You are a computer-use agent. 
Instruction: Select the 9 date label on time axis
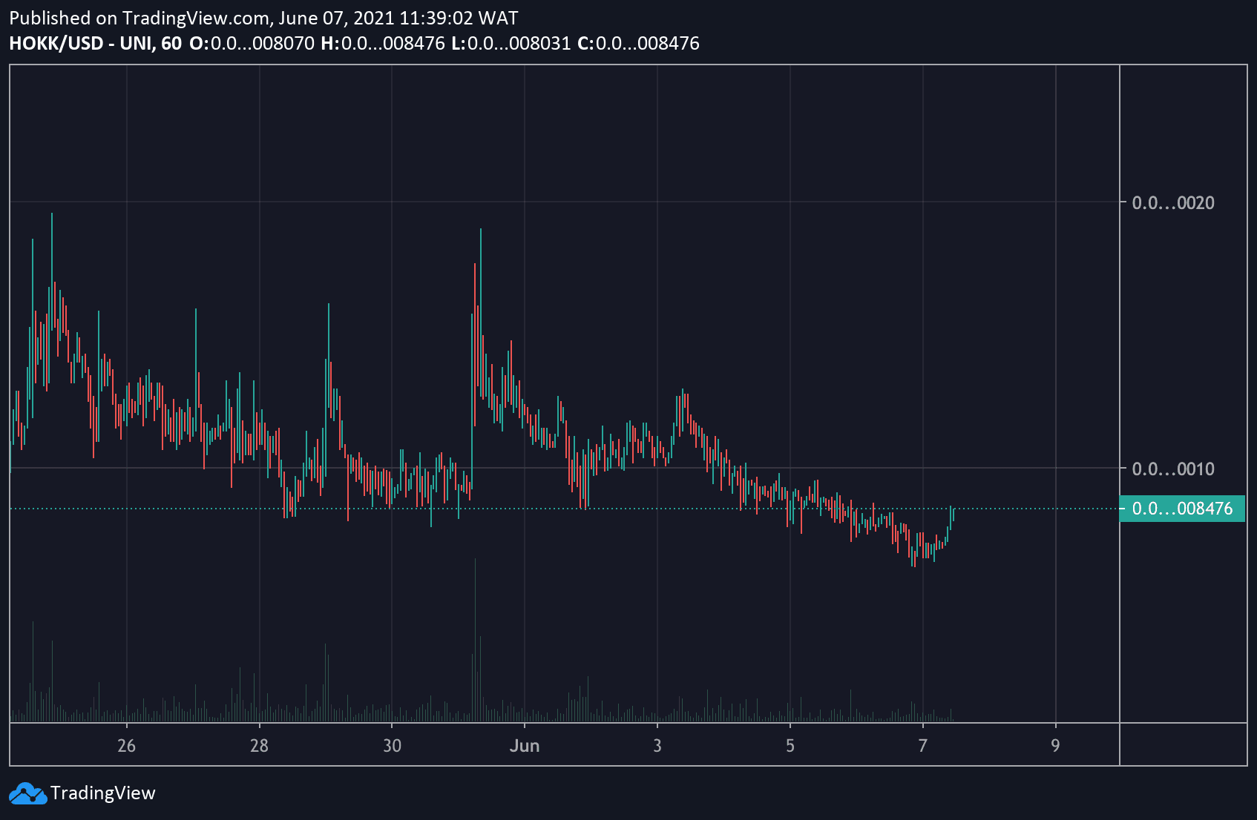[x=1055, y=746]
